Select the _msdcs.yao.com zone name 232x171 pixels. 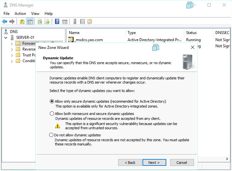[x=89, y=40]
